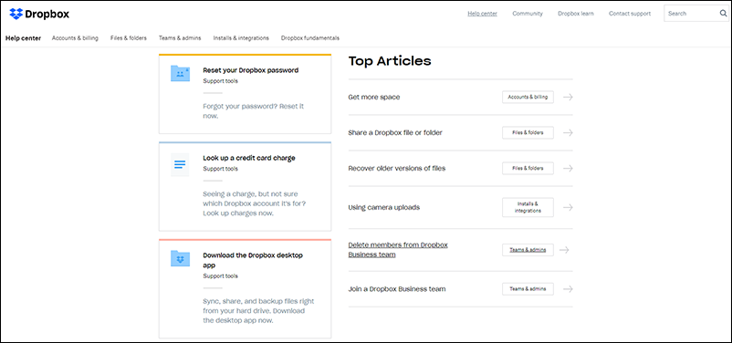
Task: Open the Dropbox fundamentals menu
Action: click(310, 38)
